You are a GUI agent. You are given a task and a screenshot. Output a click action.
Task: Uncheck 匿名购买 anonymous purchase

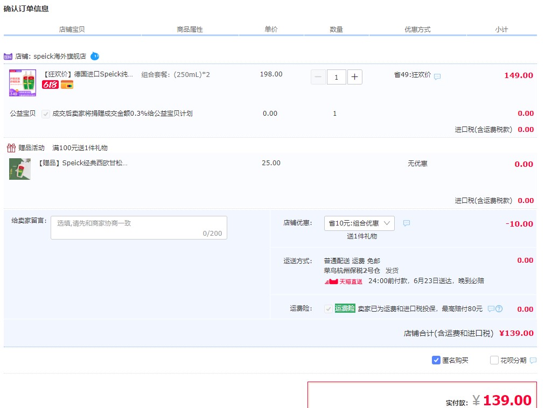coord(436,360)
